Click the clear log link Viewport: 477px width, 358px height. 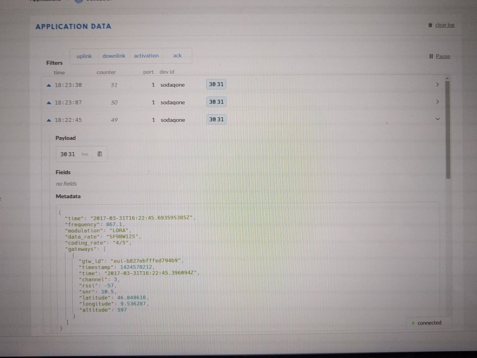click(445, 25)
